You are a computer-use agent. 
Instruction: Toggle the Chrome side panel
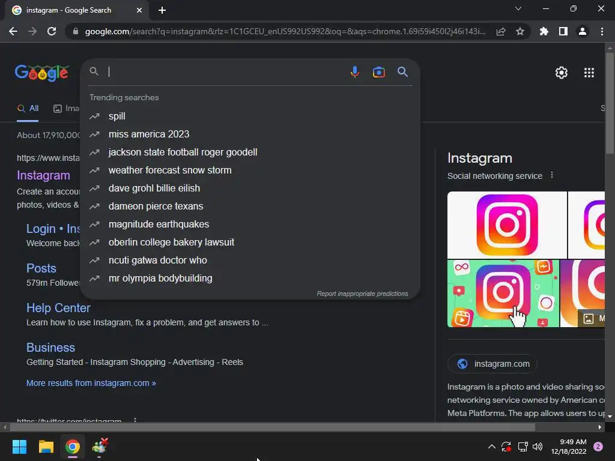click(563, 31)
